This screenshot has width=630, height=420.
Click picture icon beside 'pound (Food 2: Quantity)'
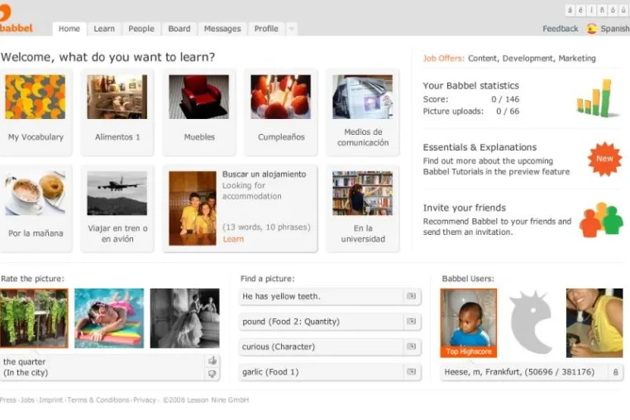(412, 321)
